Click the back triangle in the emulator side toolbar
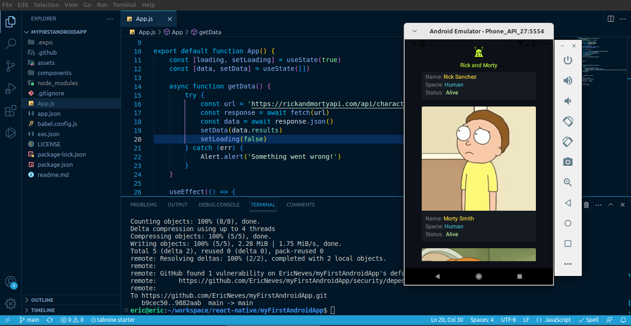The width and height of the screenshot is (631, 326). point(567,203)
